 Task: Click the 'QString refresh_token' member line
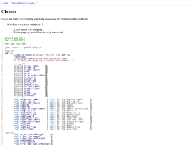point(31,86)
